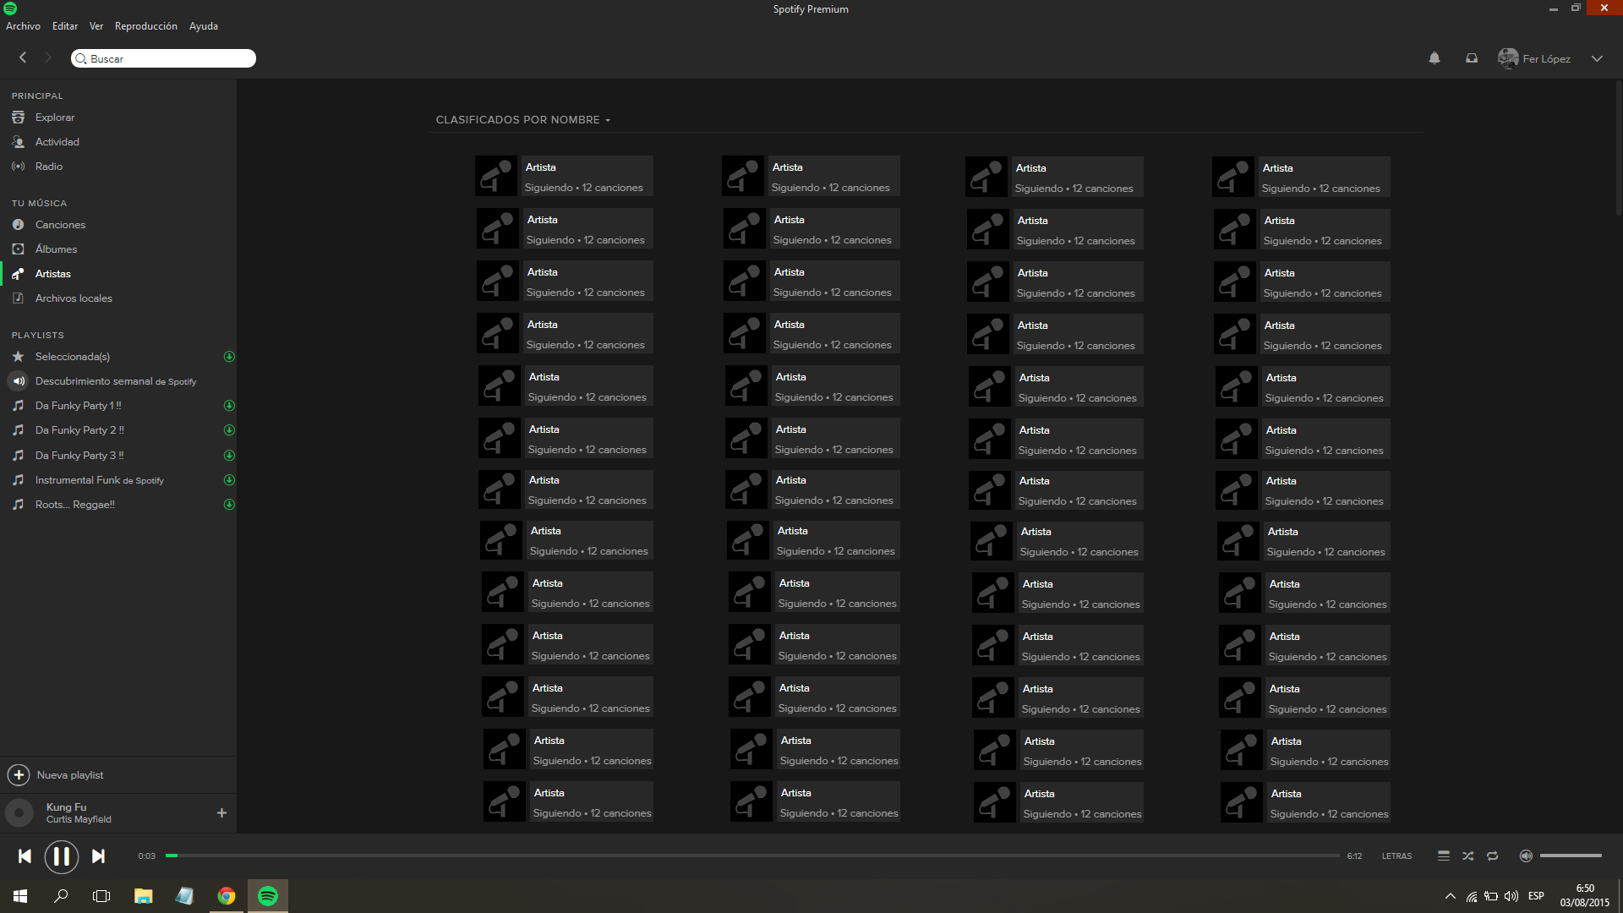1623x913 pixels.
Task: Open Descubrimiento semanal playlist
Action: click(x=116, y=381)
